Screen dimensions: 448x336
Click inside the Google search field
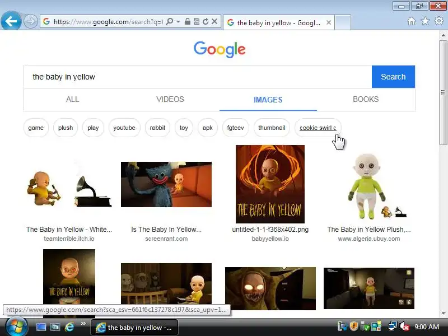click(198, 77)
